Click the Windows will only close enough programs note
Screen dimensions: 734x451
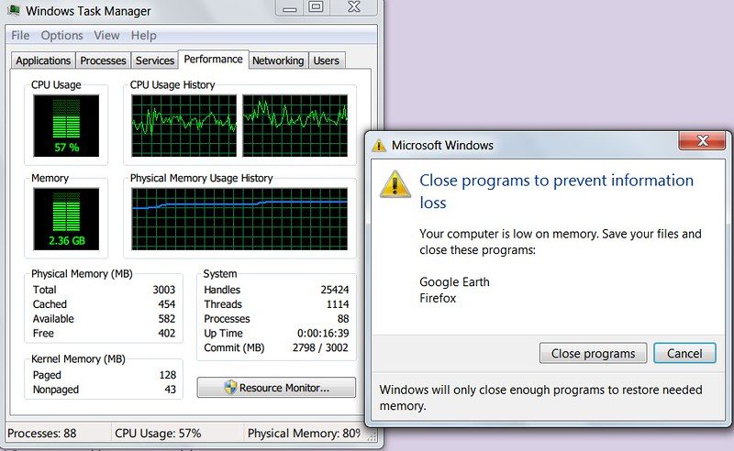click(540, 398)
